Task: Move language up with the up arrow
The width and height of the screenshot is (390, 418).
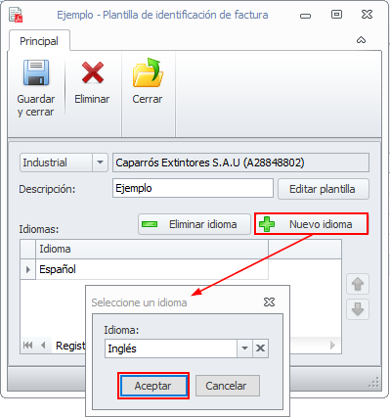Action: click(x=358, y=284)
